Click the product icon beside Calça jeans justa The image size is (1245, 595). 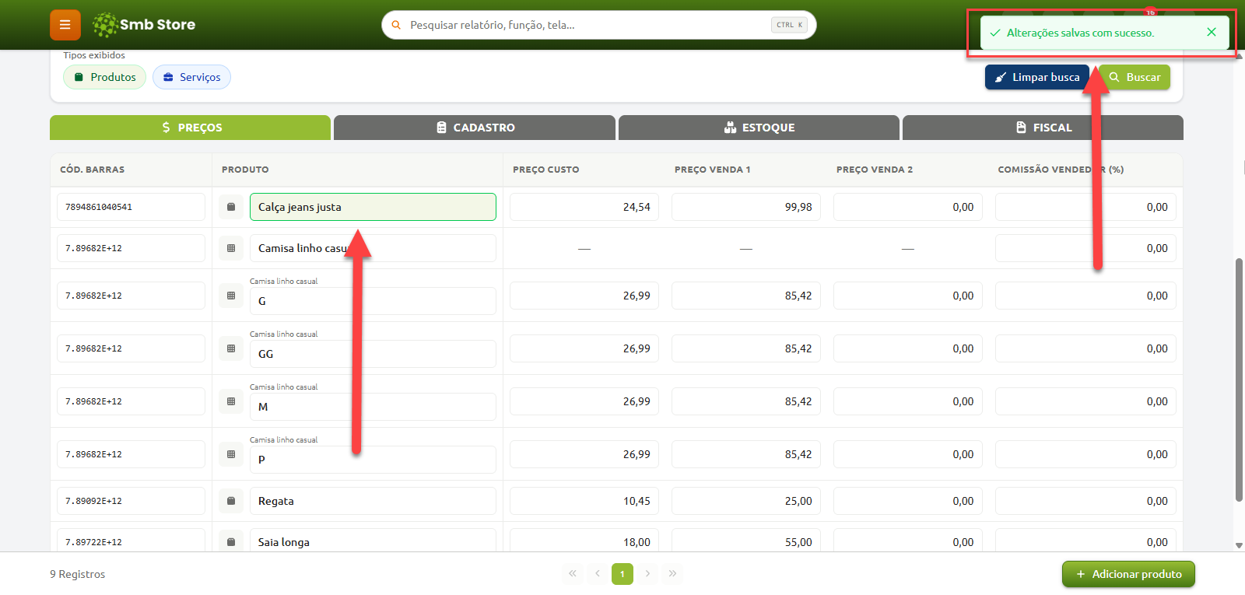pos(231,207)
